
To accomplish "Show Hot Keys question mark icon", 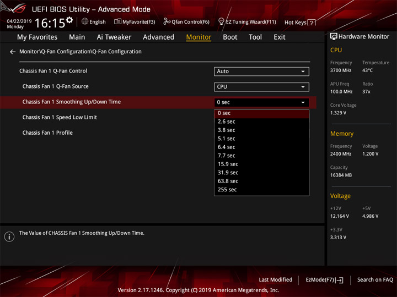I will 312,23.
